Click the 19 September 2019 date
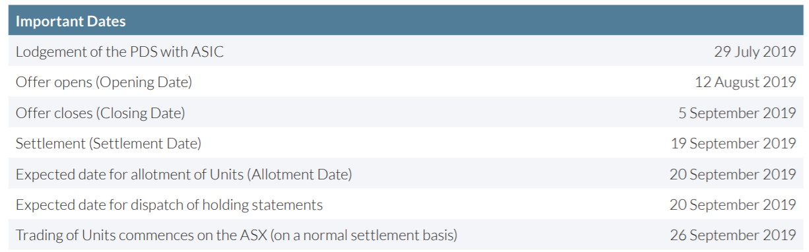This screenshot has height=252, width=809. (x=734, y=143)
